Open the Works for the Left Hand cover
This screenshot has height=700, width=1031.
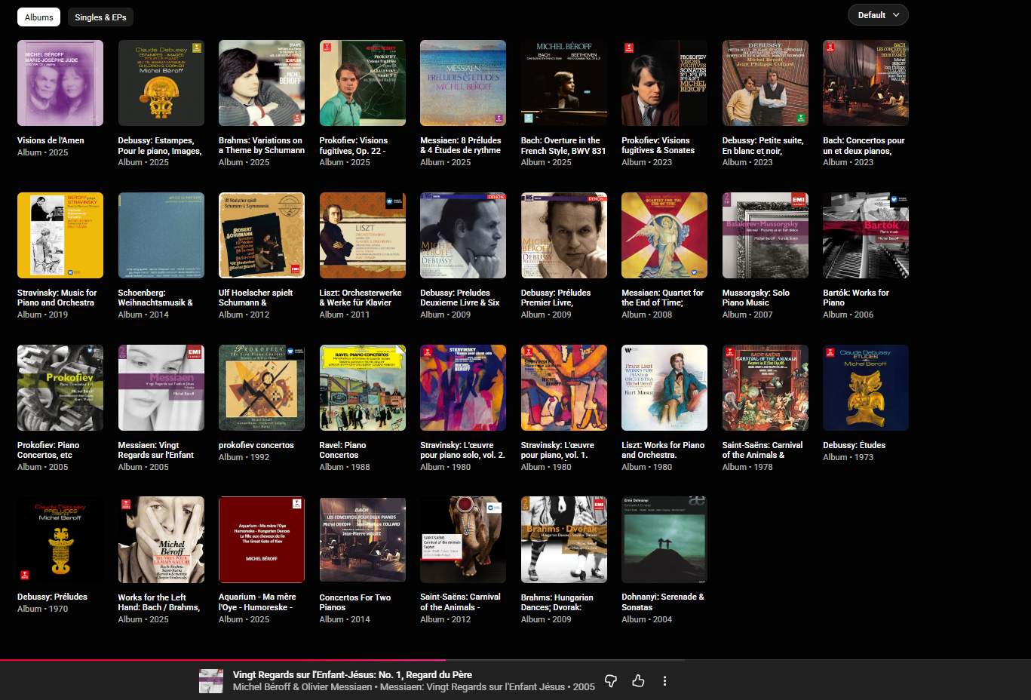[x=161, y=540]
